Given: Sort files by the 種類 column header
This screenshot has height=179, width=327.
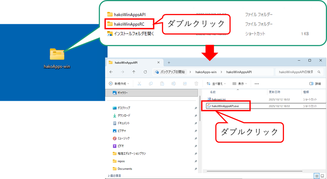Looking at the screenshot, I should (x=306, y=92).
